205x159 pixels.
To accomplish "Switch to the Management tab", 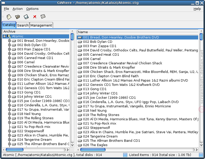I will (41, 25).
